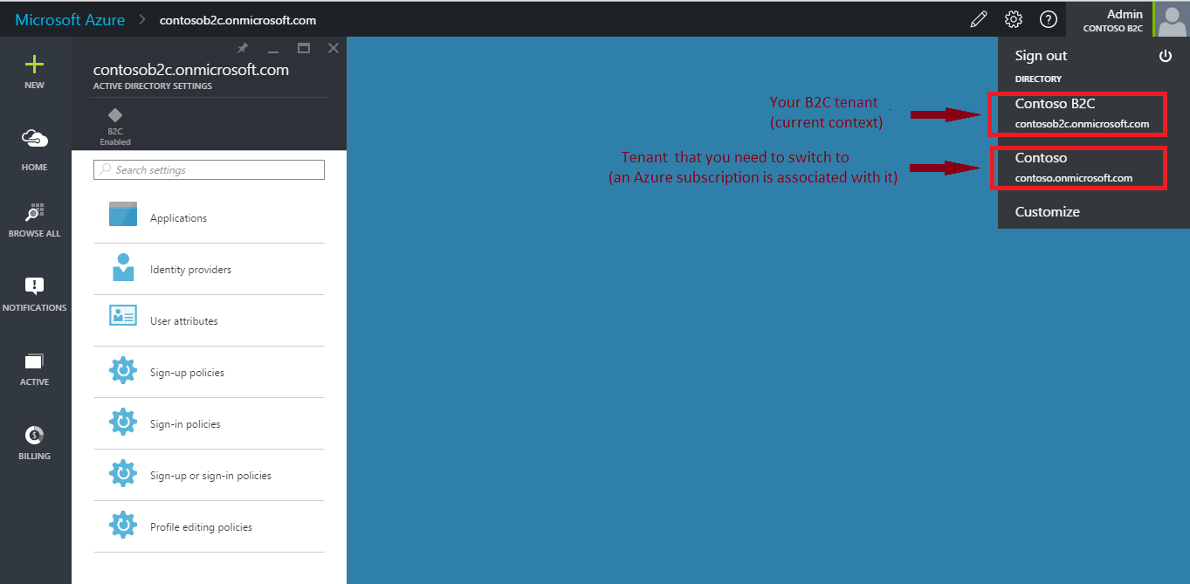This screenshot has width=1190, height=584.
Task: Close the directory settings blade
Action: tap(333, 48)
